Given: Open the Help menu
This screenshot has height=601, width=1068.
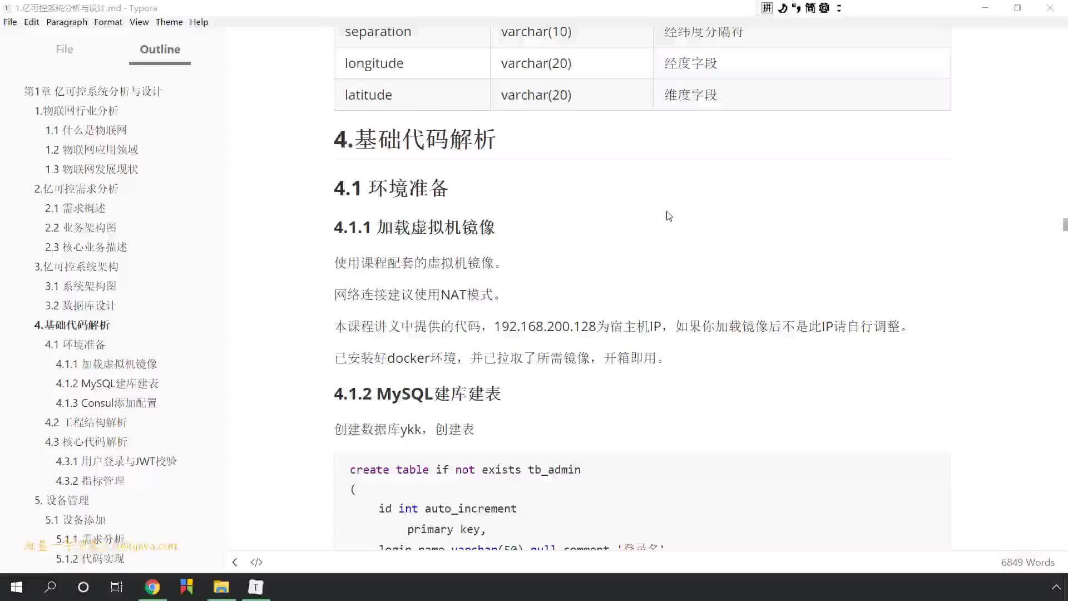Looking at the screenshot, I should click(199, 22).
